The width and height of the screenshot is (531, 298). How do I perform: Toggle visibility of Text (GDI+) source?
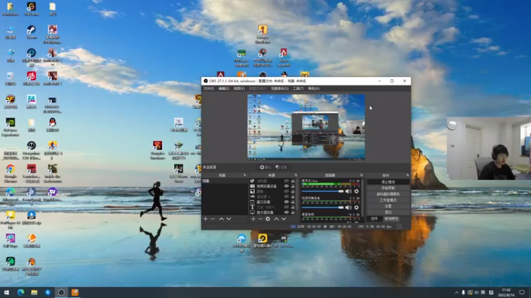click(x=287, y=207)
